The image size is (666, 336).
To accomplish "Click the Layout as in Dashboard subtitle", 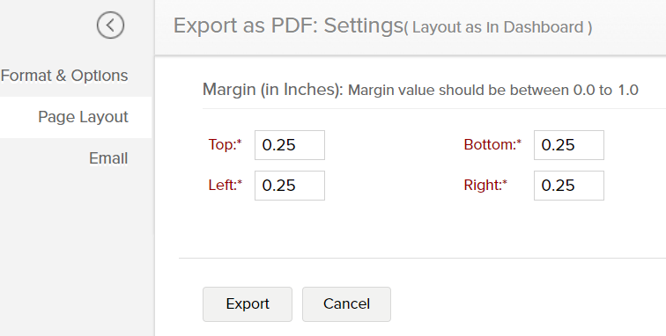I will pos(498,27).
